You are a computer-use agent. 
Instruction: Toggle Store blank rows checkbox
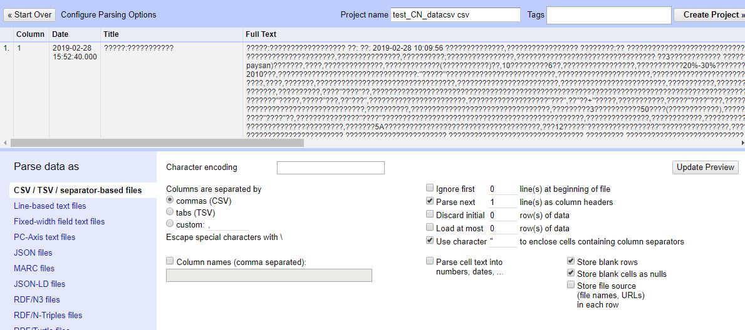pyautogui.click(x=571, y=261)
